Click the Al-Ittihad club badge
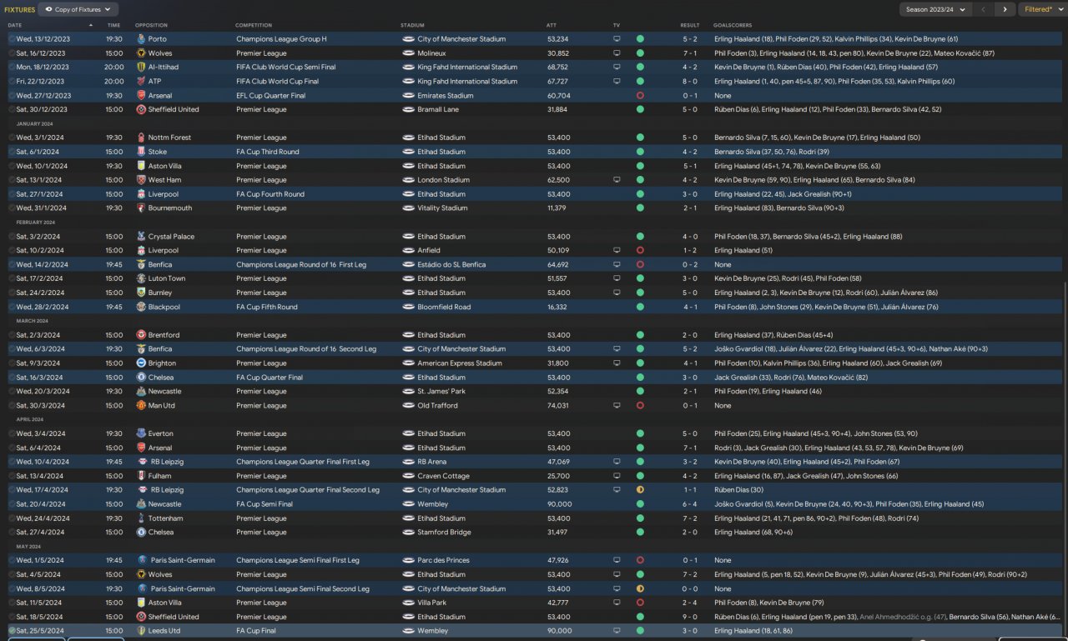The height and width of the screenshot is (641, 1068). point(141,68)
